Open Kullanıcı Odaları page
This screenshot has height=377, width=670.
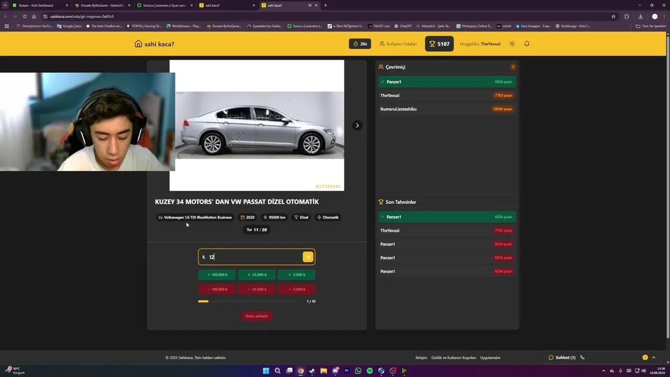(398, 44)
